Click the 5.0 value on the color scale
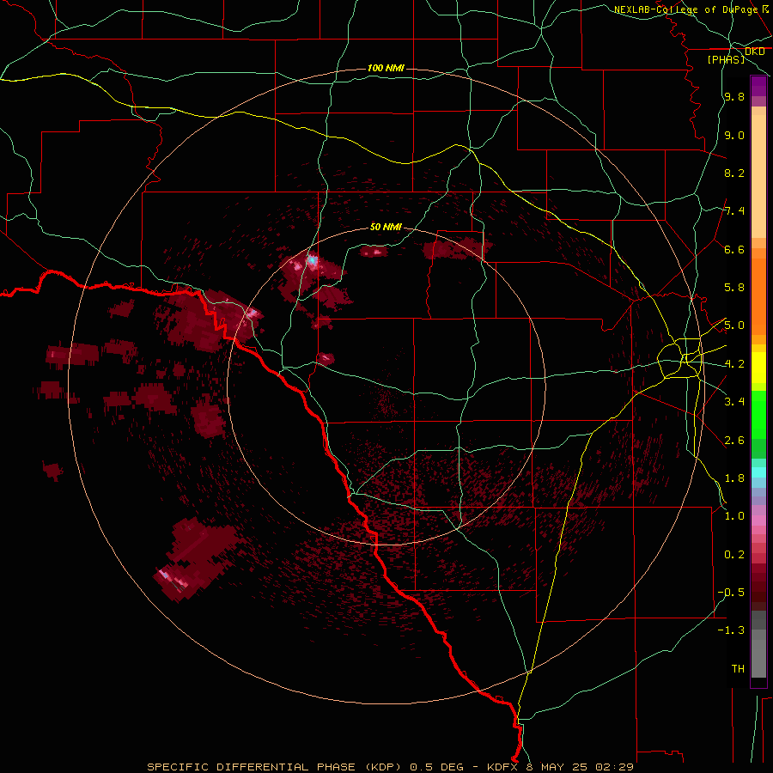The height and width of the screenshot is (773, 773). click(x=734, y=326)
